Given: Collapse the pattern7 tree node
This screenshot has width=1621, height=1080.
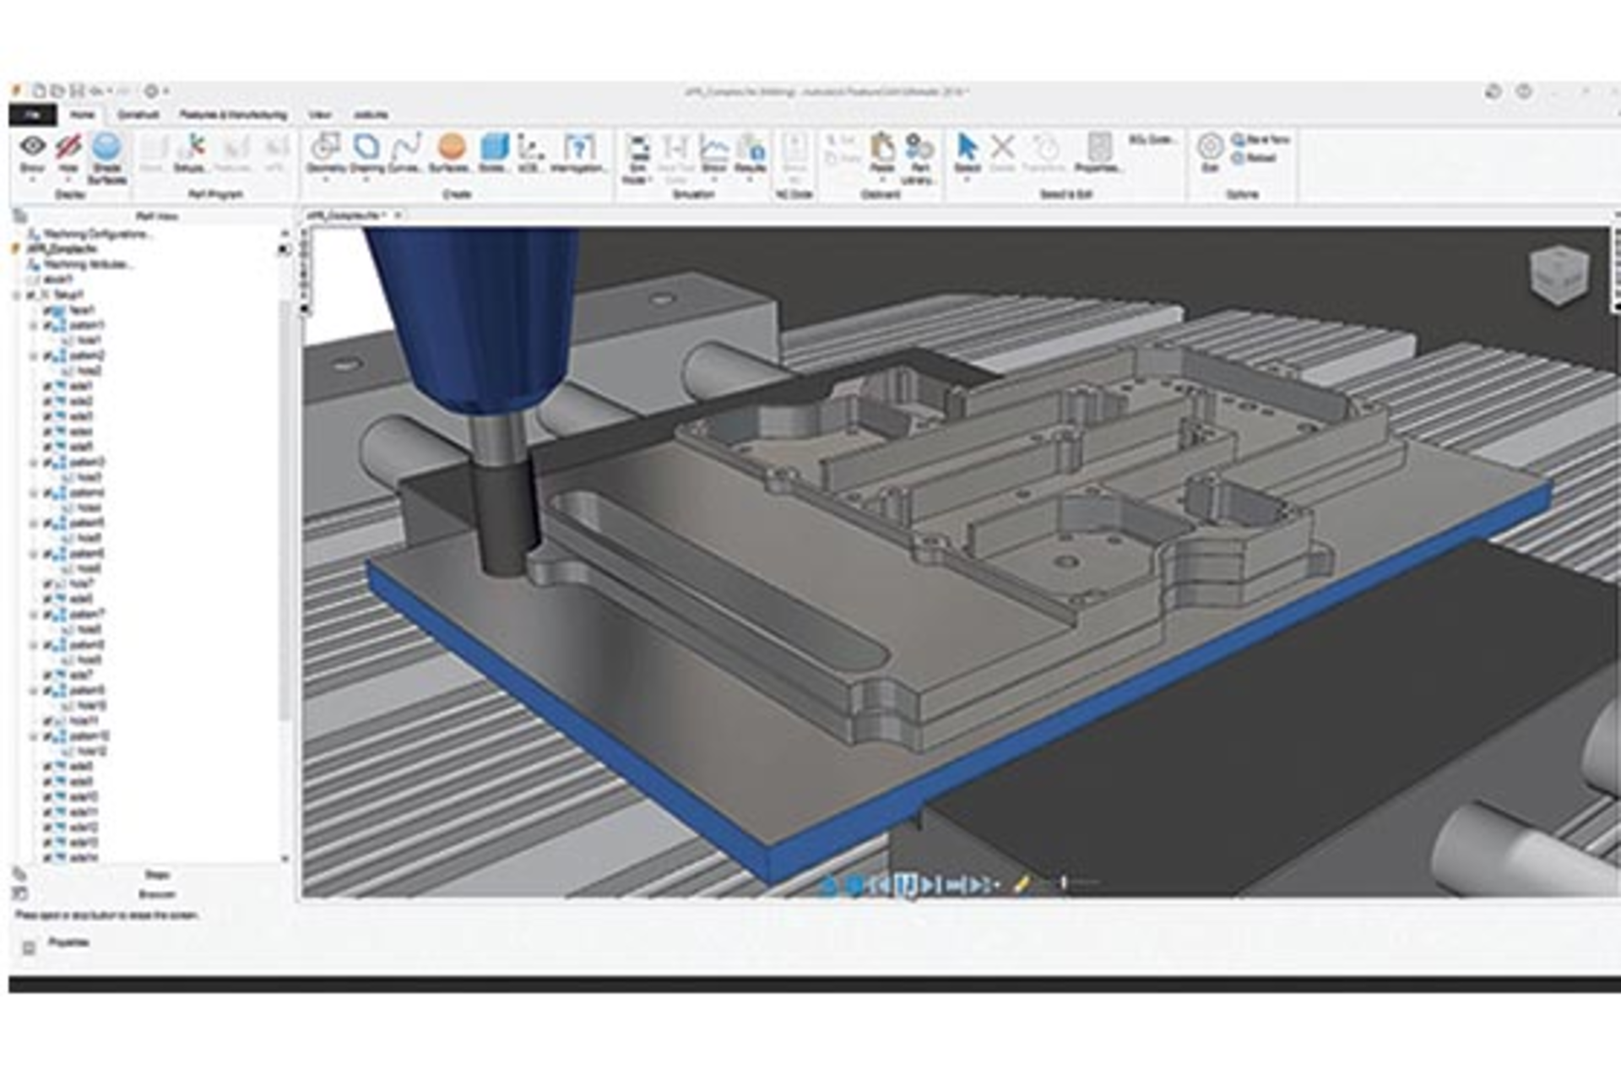Looking at the screenshot, I should pyautogui.click(x=34, y=615).
